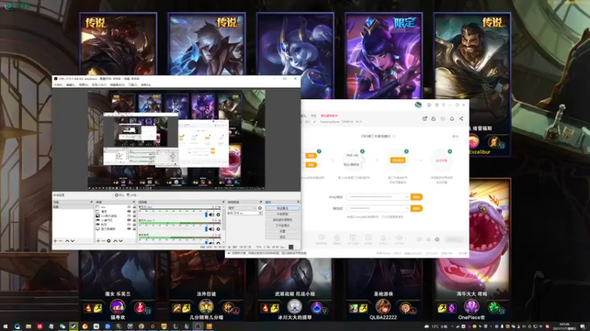Undock the Sources panel via its pop-out icon

[x=134, y=202]
